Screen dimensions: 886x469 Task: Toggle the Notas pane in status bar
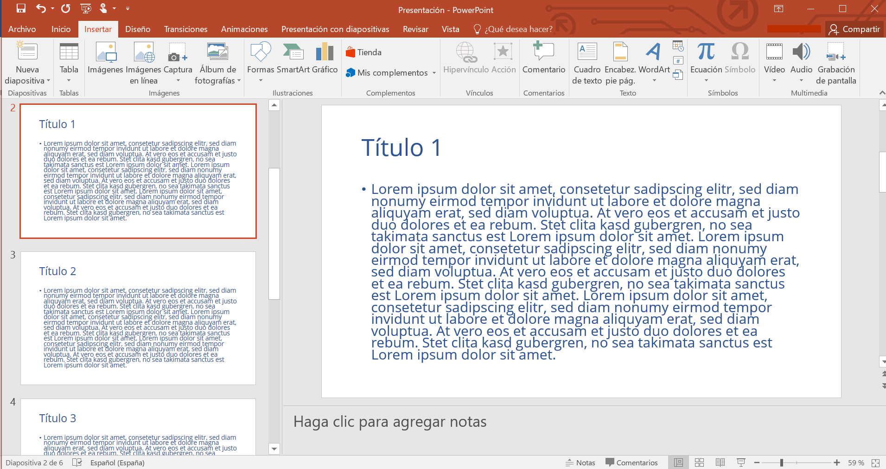580,463
